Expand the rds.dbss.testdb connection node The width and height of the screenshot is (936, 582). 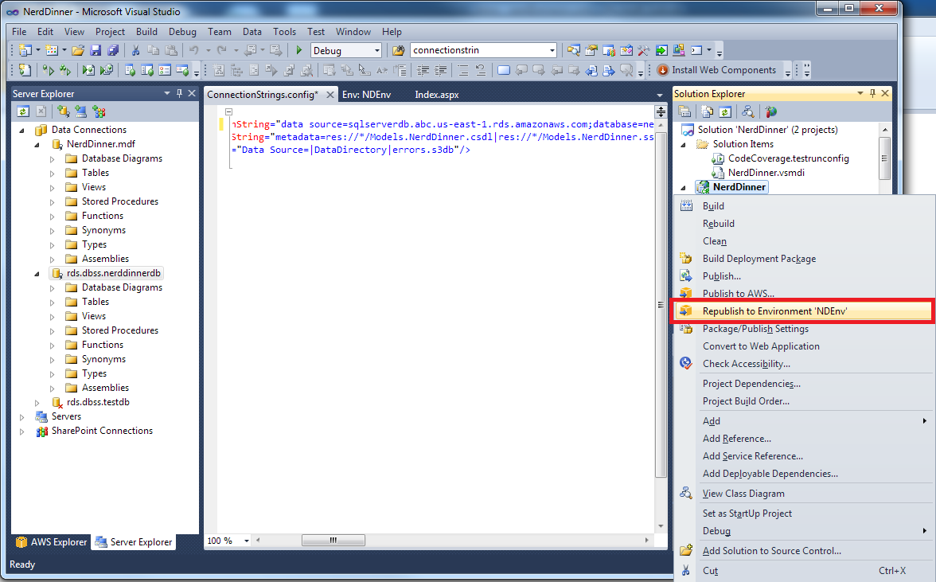point(37,403)
